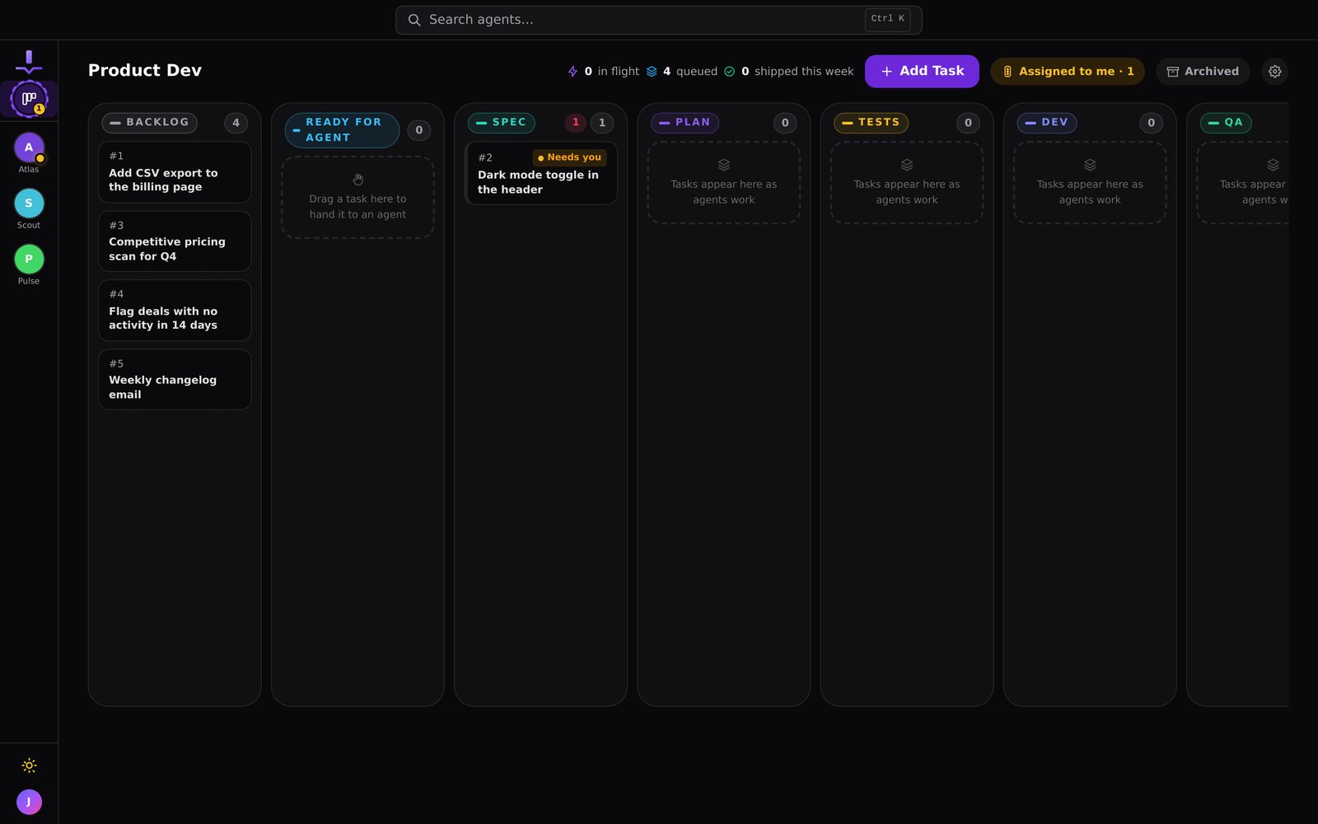Open the app logo at sidebar top

coord(29,62)
